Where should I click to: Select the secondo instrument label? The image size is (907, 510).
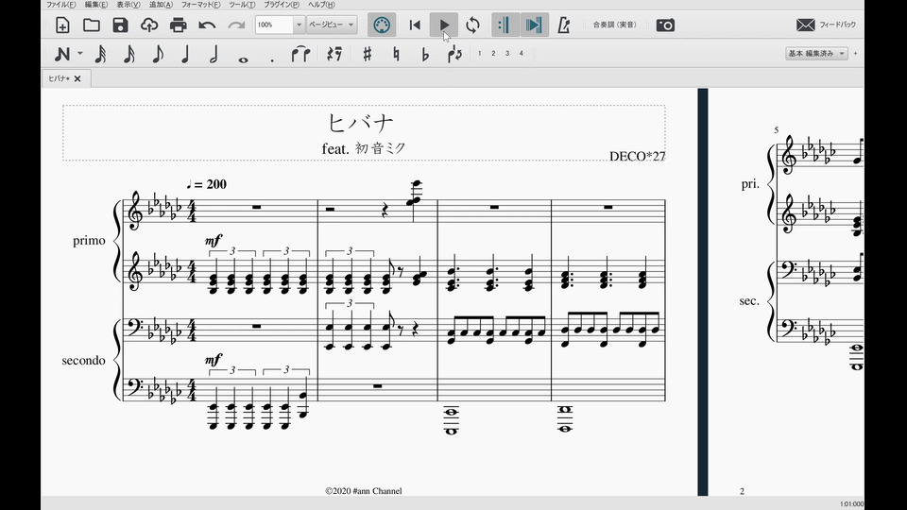pos(84,360)
